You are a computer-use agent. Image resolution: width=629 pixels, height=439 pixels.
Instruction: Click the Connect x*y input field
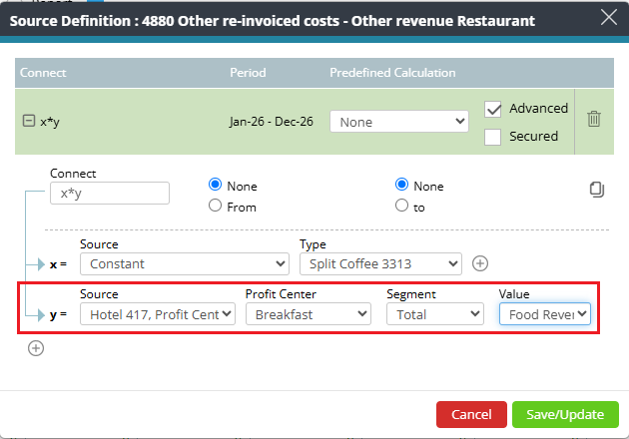(x=110, y=194)
